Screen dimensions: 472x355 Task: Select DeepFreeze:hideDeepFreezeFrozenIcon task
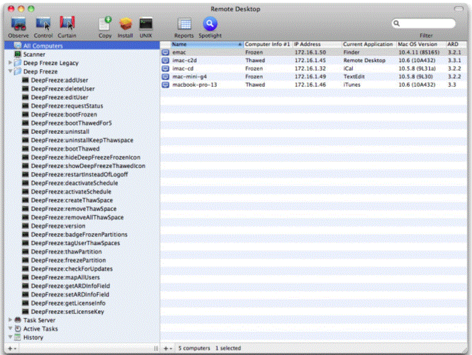(85, 157)
